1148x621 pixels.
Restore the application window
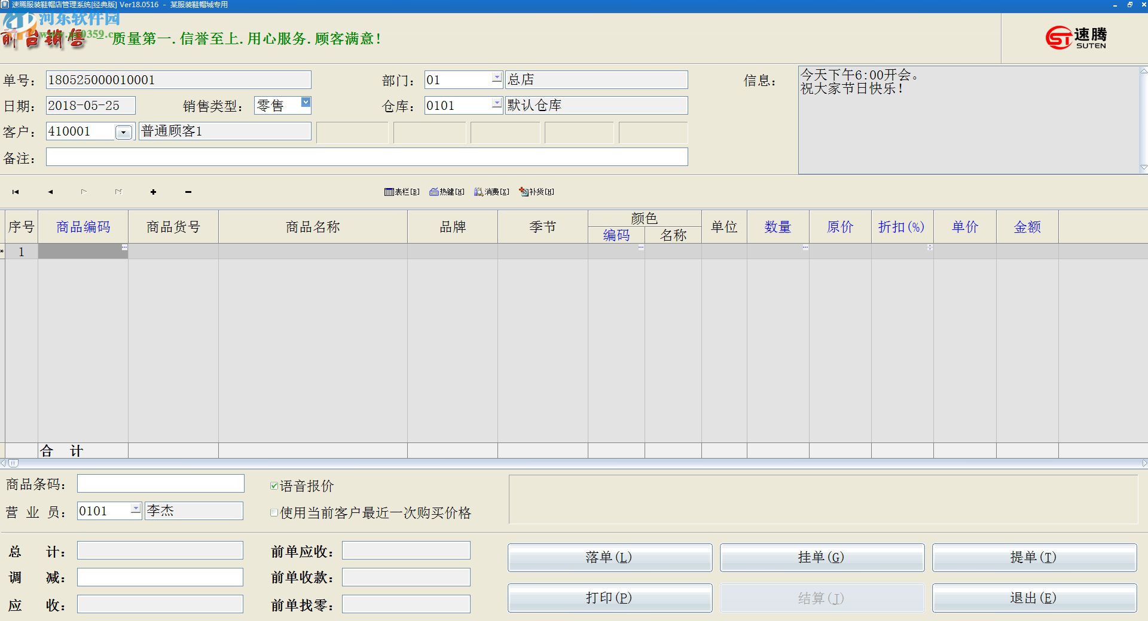coord(1129,5)
